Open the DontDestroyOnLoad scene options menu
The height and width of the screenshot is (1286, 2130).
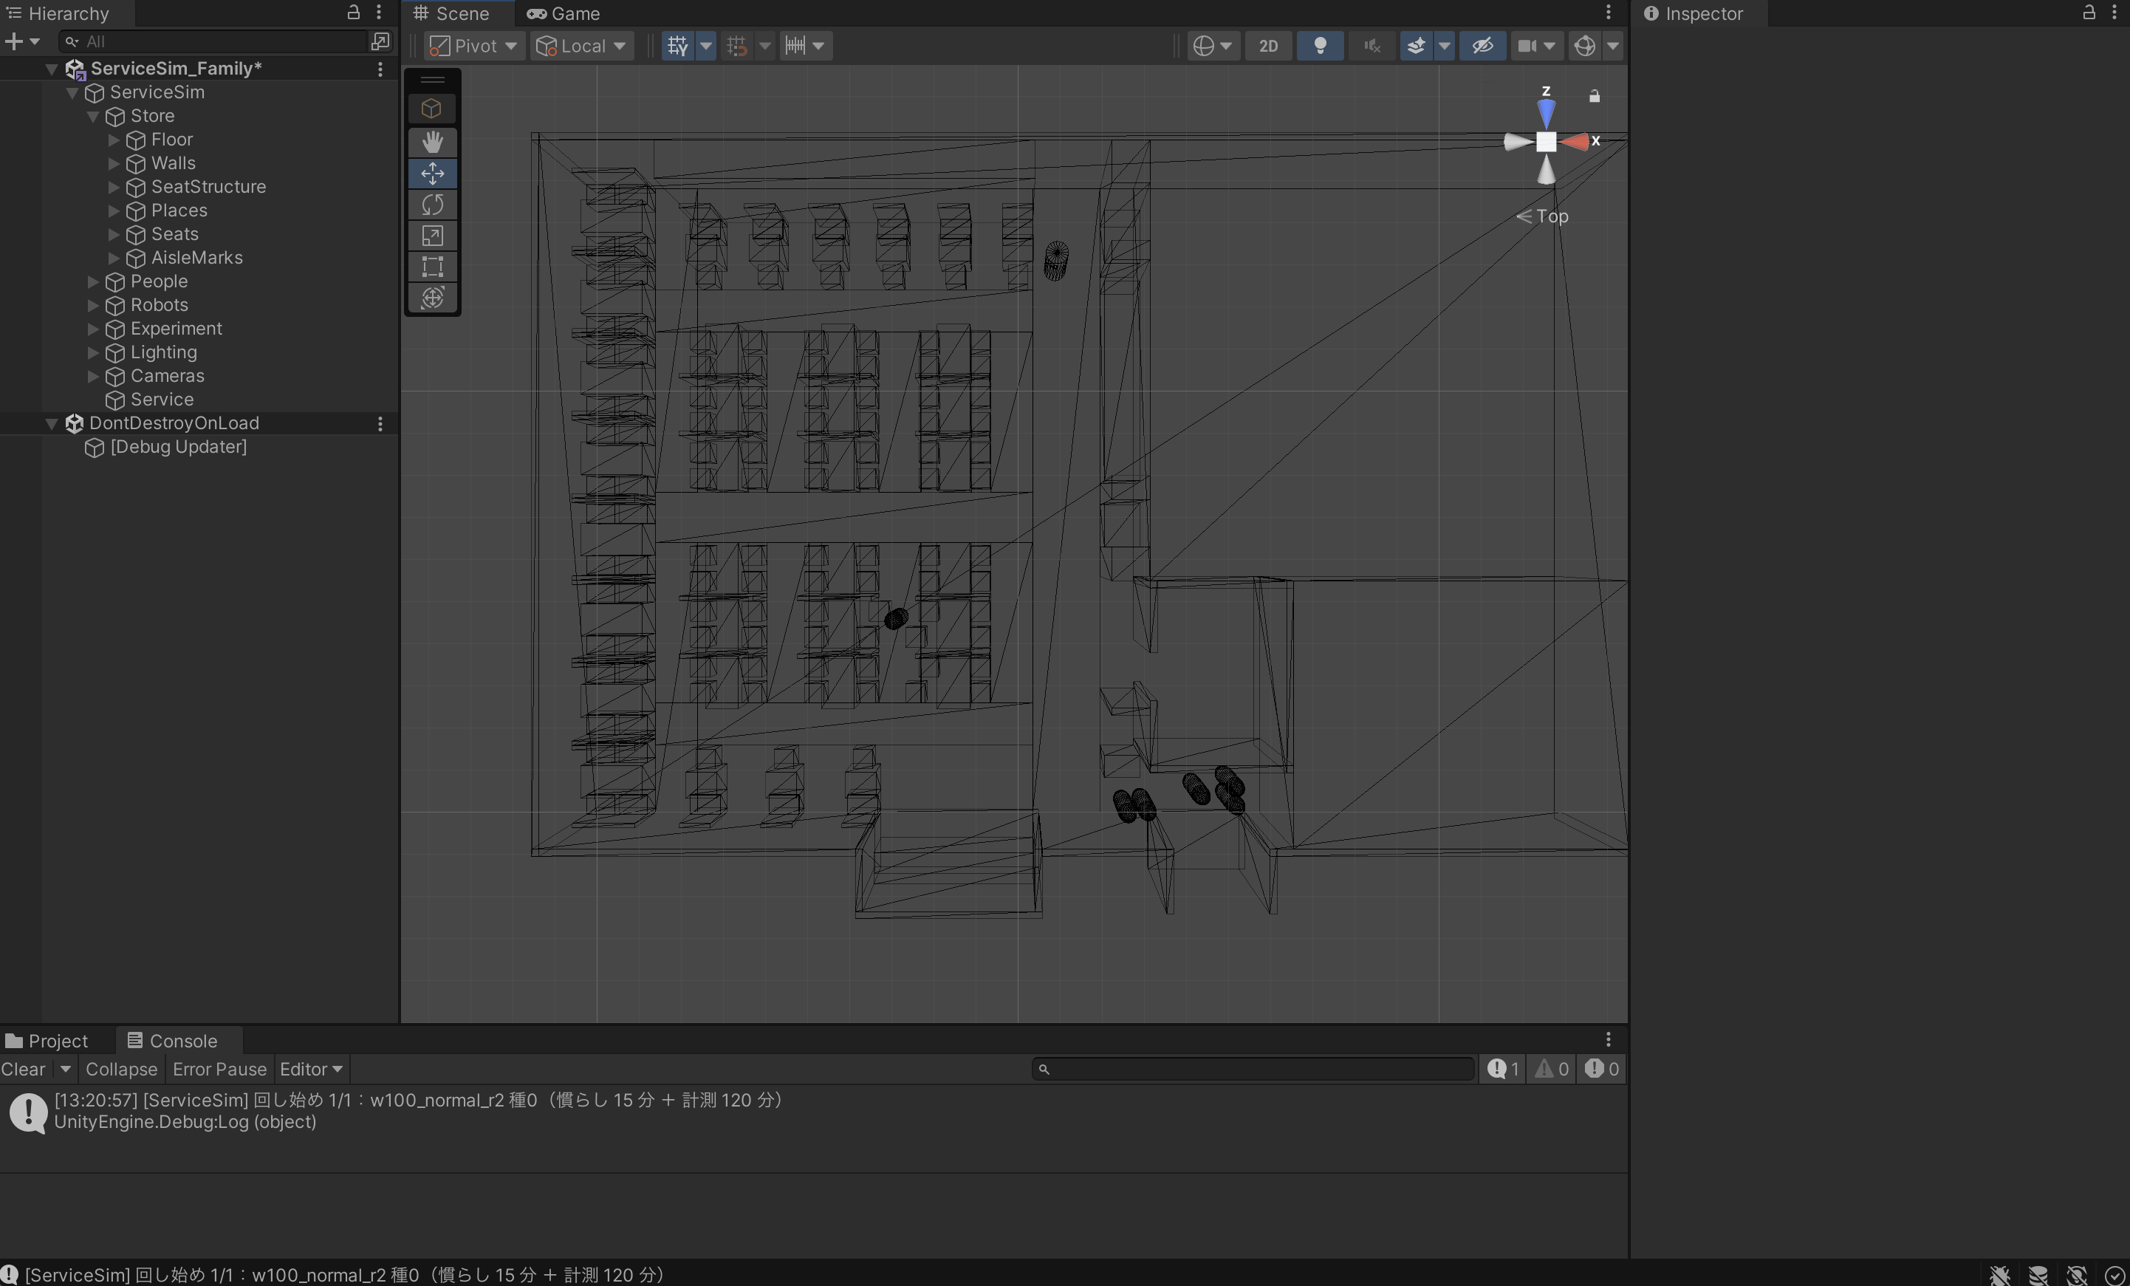[x=380, y=423]
